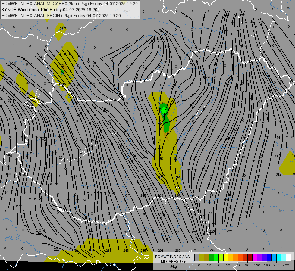Click the legend tick label 12
The image size is (295, 271).
pos(209,265)
